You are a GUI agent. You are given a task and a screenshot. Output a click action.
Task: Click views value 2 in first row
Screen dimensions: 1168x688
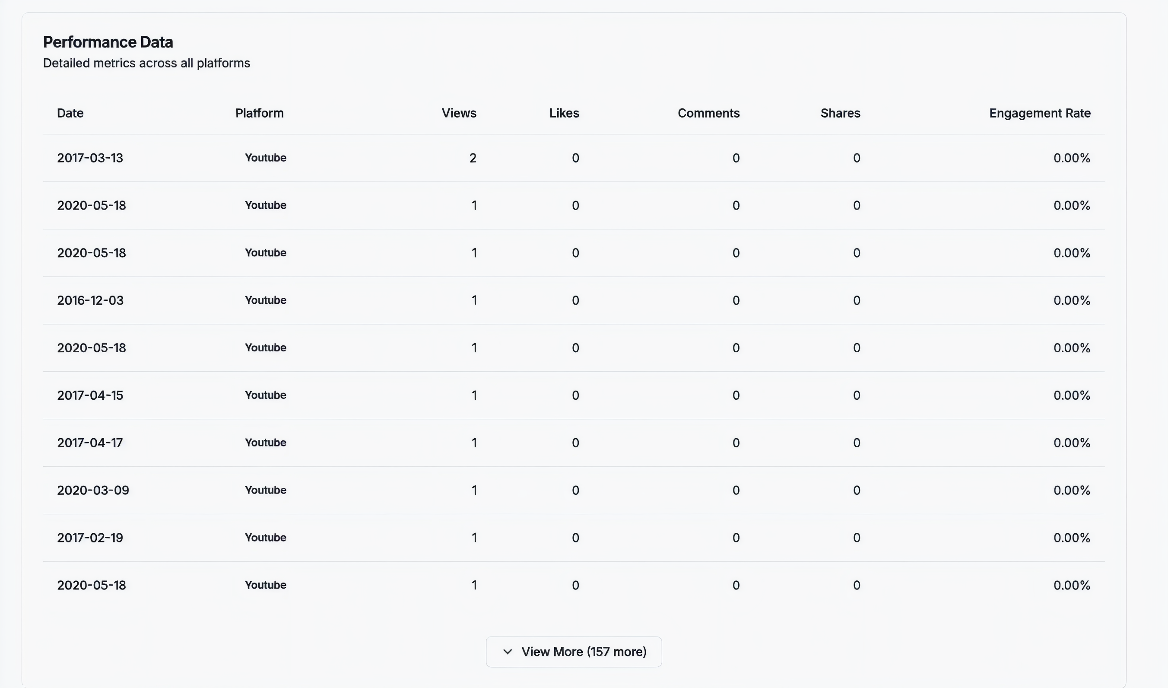472,158
